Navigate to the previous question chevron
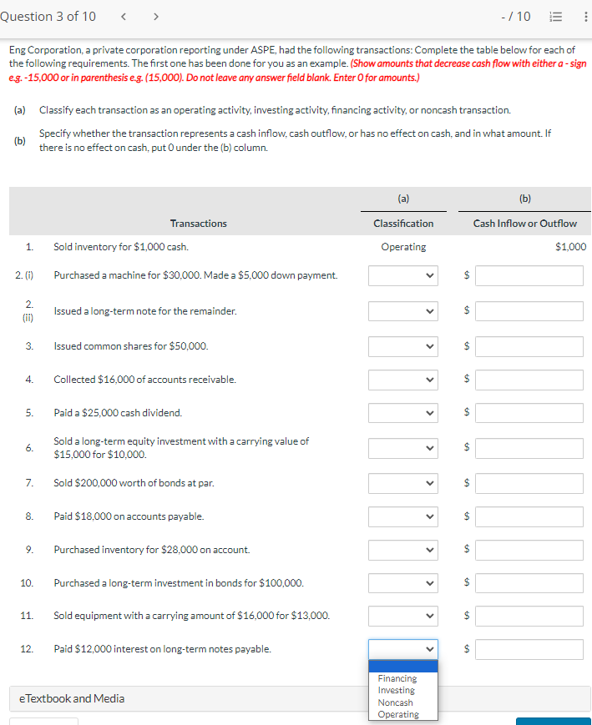The height and width of the screenshot is (725, 592). 124,16
